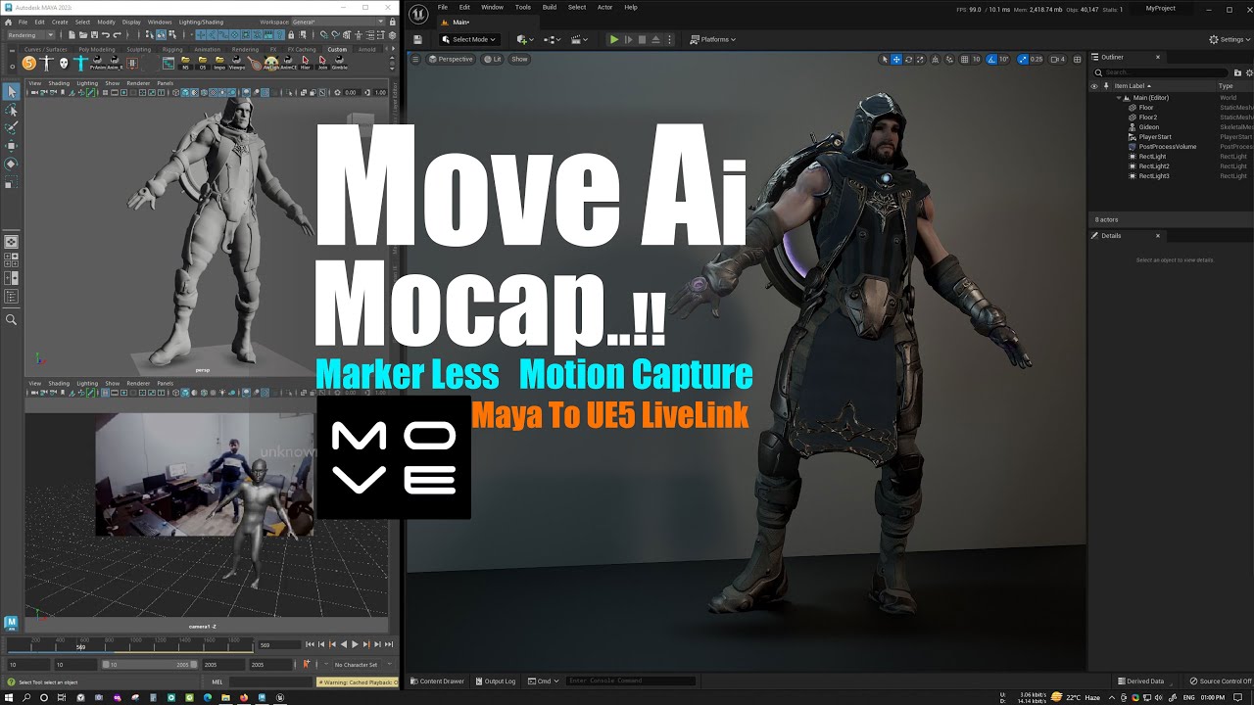
Task: Click the skull mask shelf icon
Action: pos(64,63)
